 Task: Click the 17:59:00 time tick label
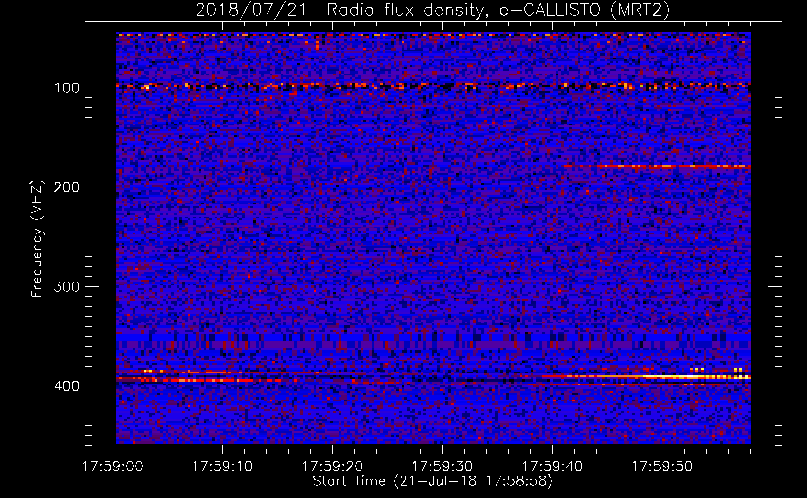pos(113,467)
